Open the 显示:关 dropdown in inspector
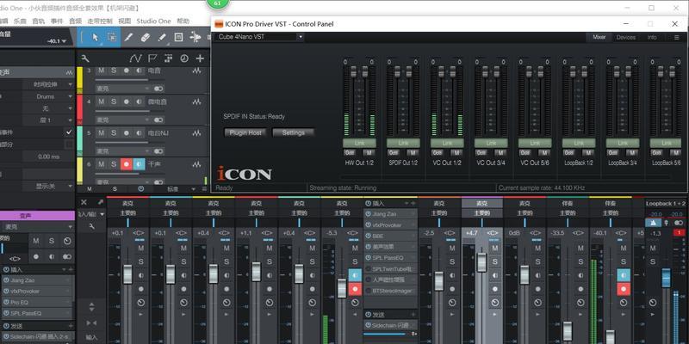This screenshot has height=344, width=689. (x=48, y=187)
